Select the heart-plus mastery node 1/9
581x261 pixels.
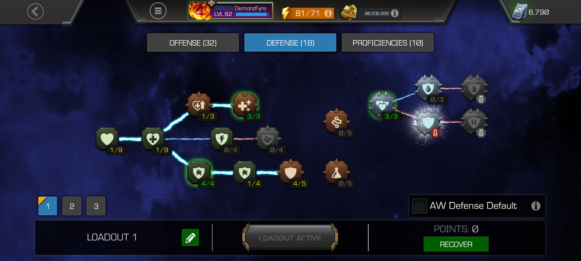click(x=153, y=139)
